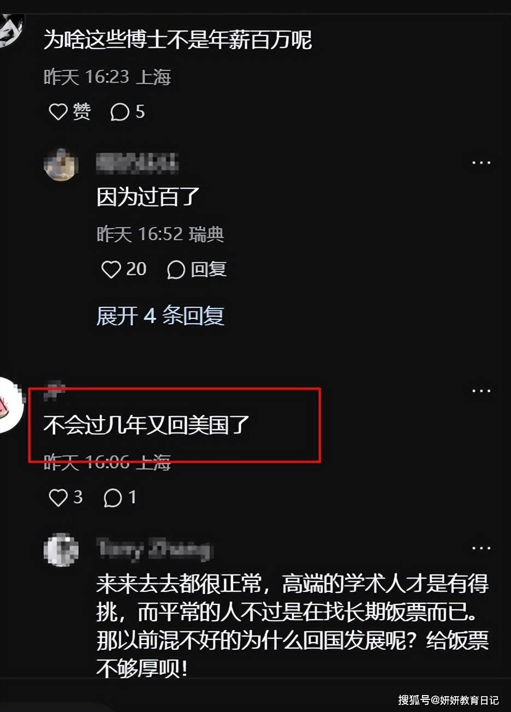511x712 pixels.
Task: Open avatar of the 来来去去 reply author
Action: click(61, 550)
